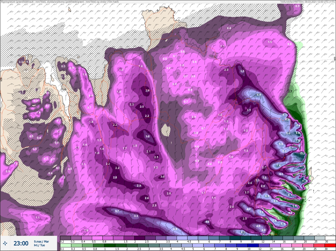
Task: Click the weekday text 'Þri./ Tue'
Action: point(39,245)
